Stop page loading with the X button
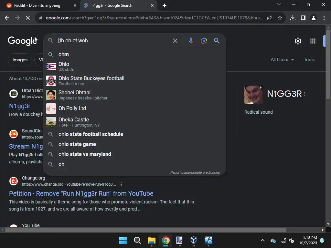331x248 pixels. (x=28, y=18)
